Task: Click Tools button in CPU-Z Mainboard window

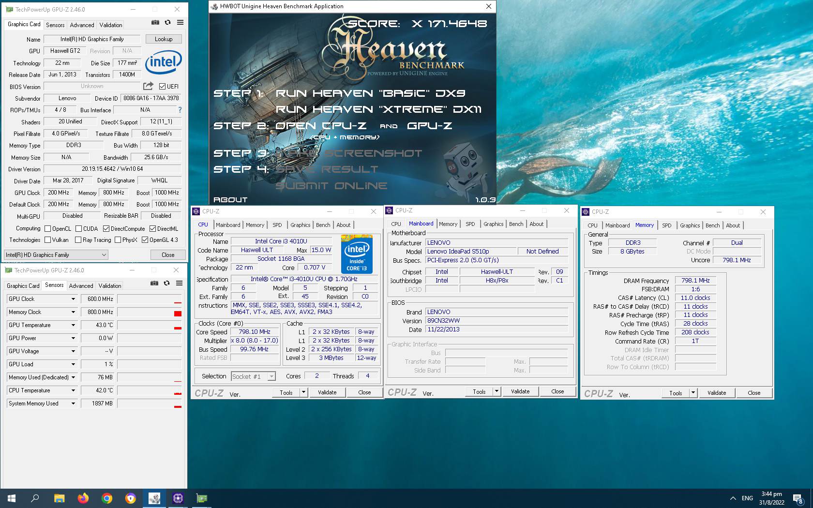Action: [479, 391]
